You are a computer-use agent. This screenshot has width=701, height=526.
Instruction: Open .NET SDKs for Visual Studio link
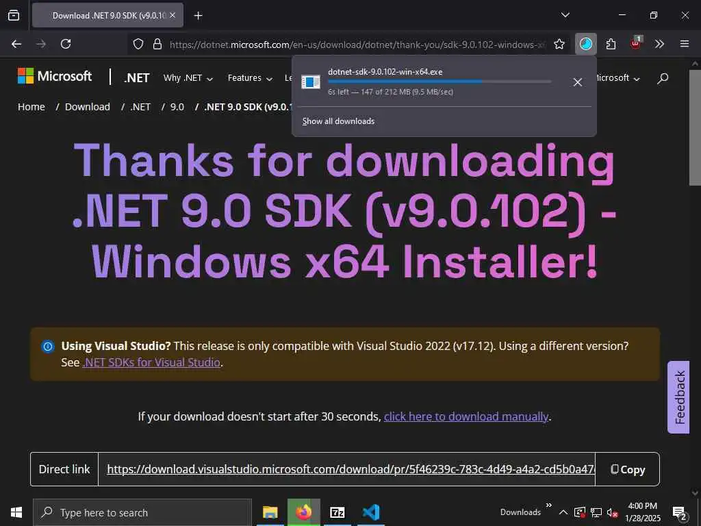(151, 362)
